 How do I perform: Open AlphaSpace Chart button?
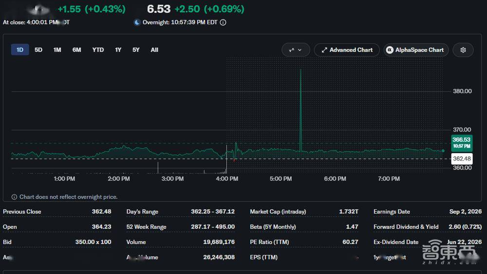(x=416, y=50)
